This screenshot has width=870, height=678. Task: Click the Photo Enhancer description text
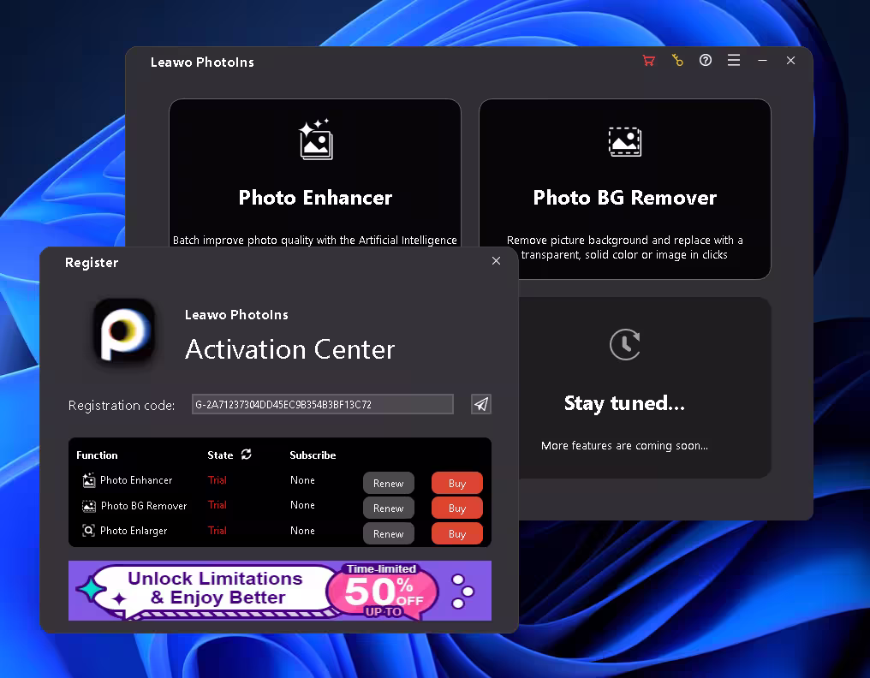tap(314, 241)
